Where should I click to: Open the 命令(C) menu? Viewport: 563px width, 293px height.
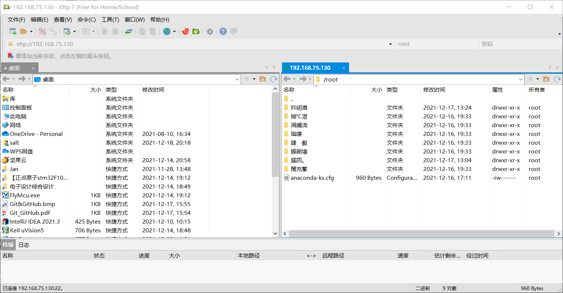[87, 20]
